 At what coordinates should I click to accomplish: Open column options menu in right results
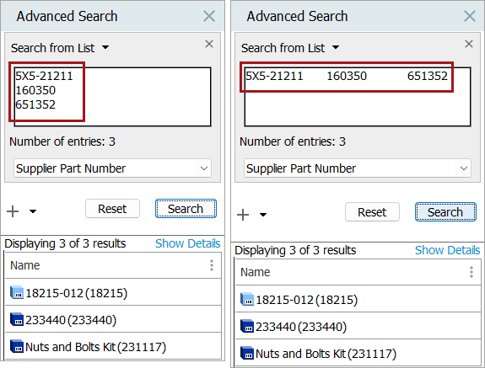pos(472,272)
